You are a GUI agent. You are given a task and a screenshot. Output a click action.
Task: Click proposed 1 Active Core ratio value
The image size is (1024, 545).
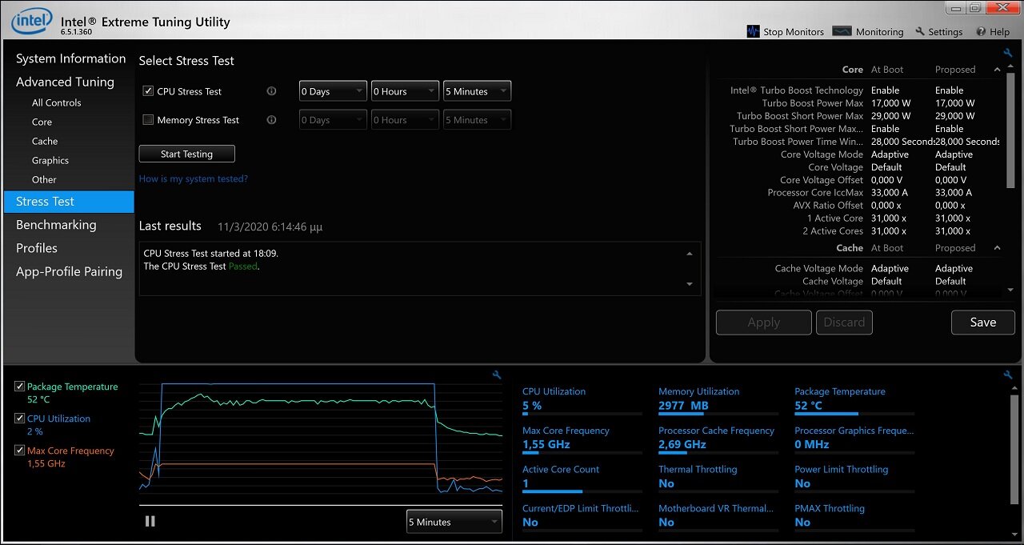pyautogui.click(x=953, y=218)
